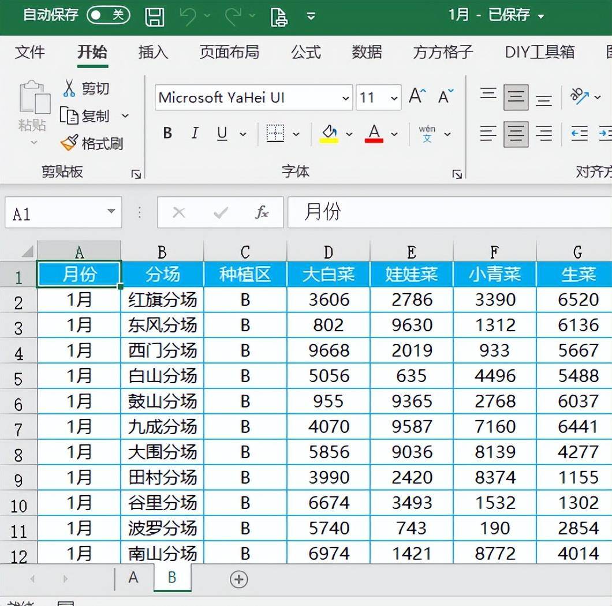
Task: Click the Align Right icon
Action: click(544, 133)
